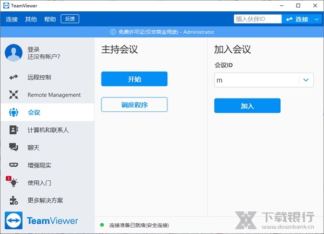The height and width of the screenshot is (234, 324).
Task: Maximize the TeamViewer window
Action: pyautogui.click(x=298, y=5)
